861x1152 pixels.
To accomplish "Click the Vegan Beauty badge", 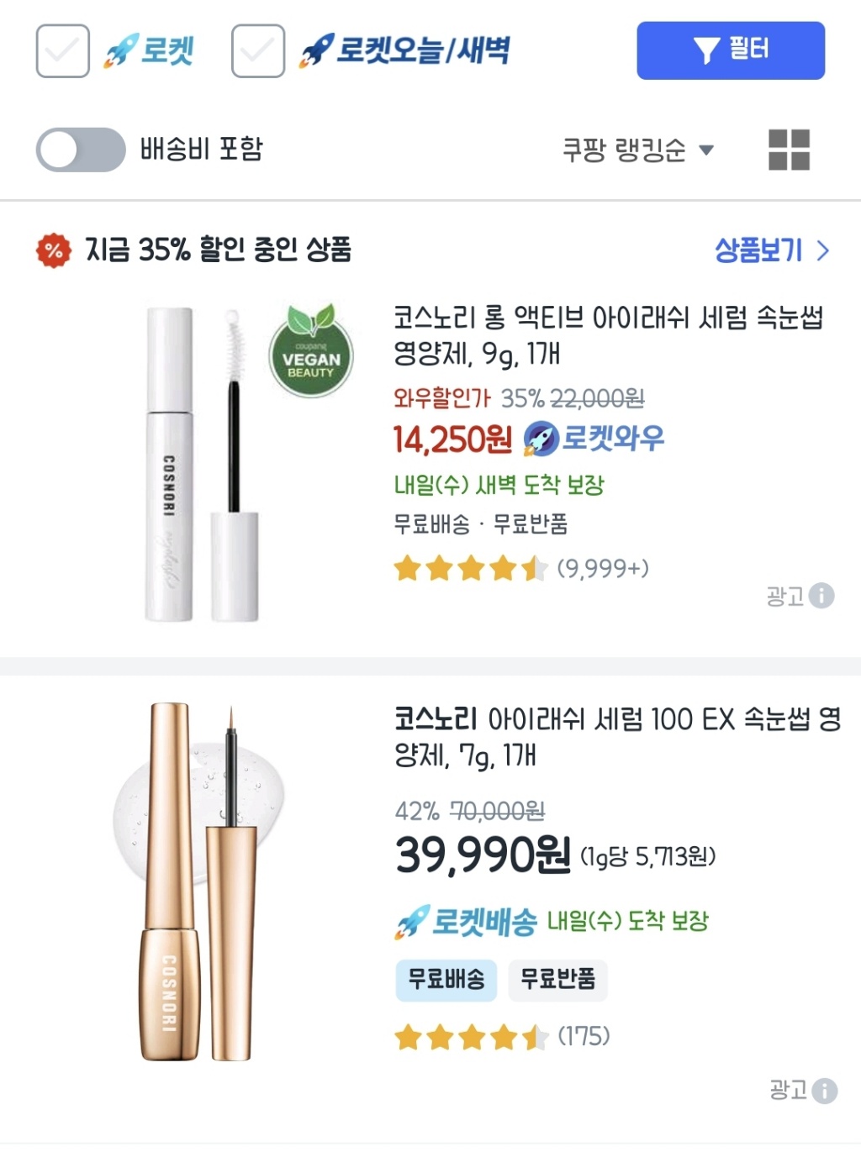I will coord(311,353).
